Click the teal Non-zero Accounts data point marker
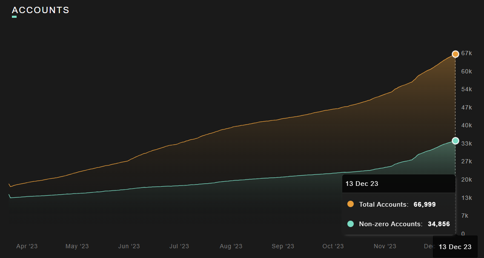Screen dimensions: 484x258 pos(455,141)
